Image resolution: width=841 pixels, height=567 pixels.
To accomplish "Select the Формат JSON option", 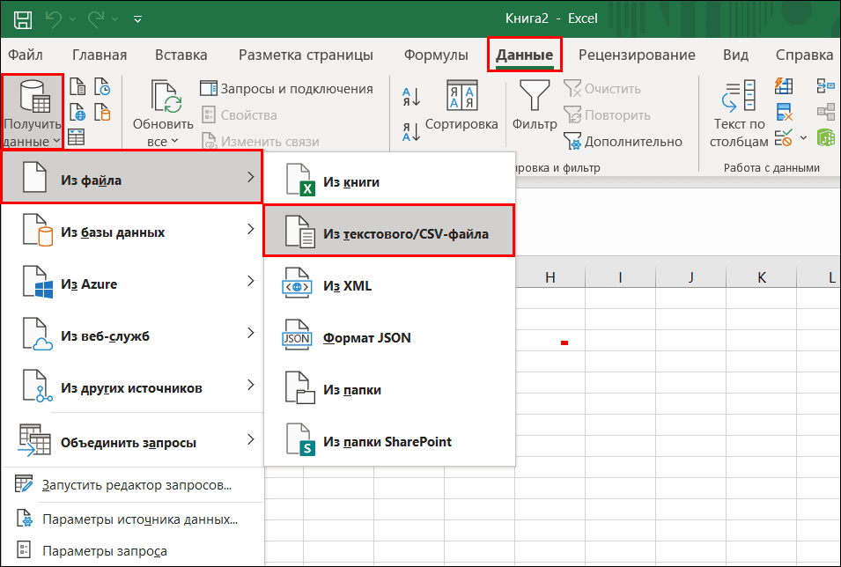I will 389,335.
